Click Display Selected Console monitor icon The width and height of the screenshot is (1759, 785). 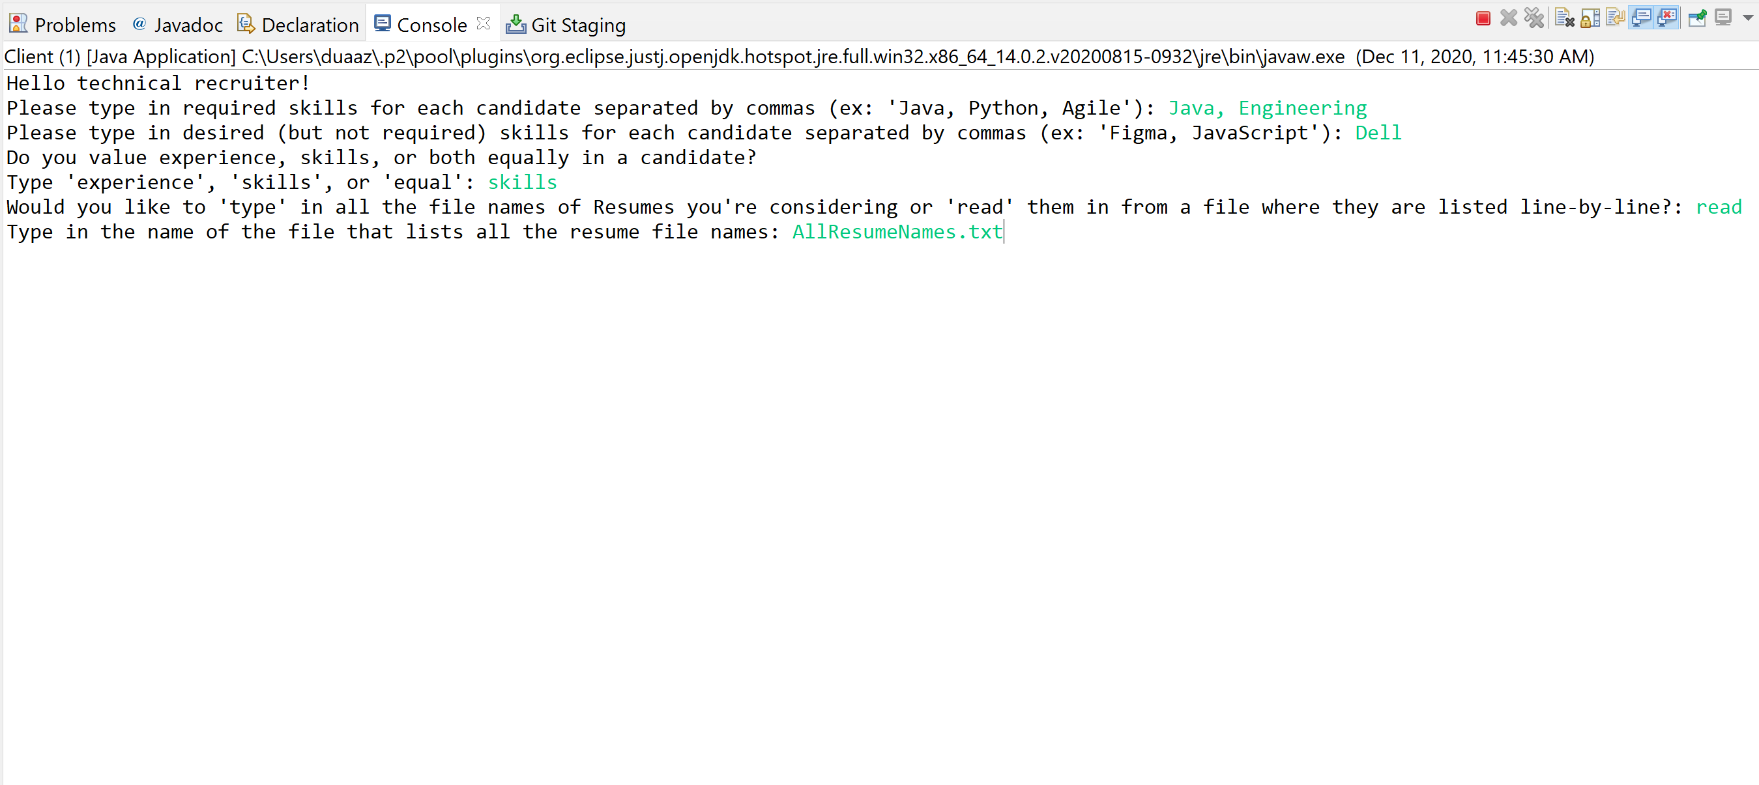pos(1723,18)
